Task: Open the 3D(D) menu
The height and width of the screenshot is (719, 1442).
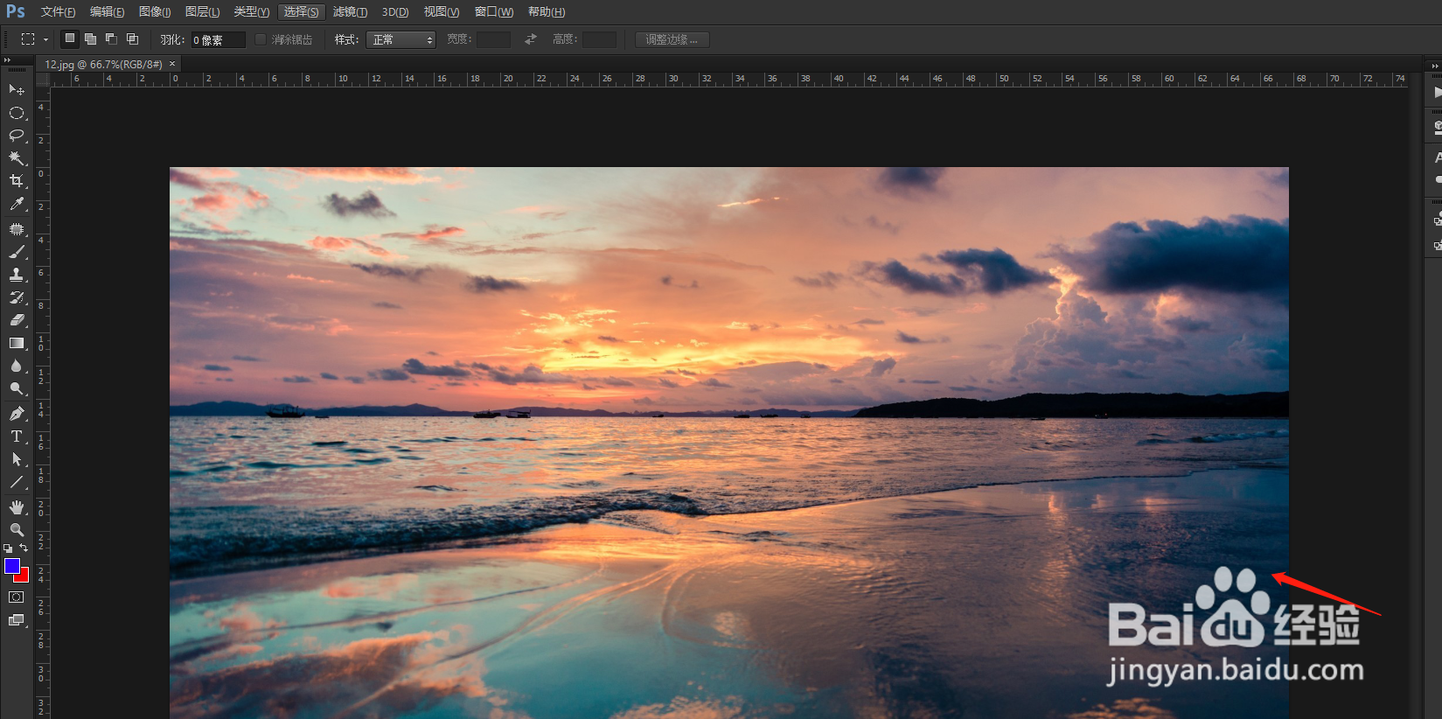Action: click(395, 12)
